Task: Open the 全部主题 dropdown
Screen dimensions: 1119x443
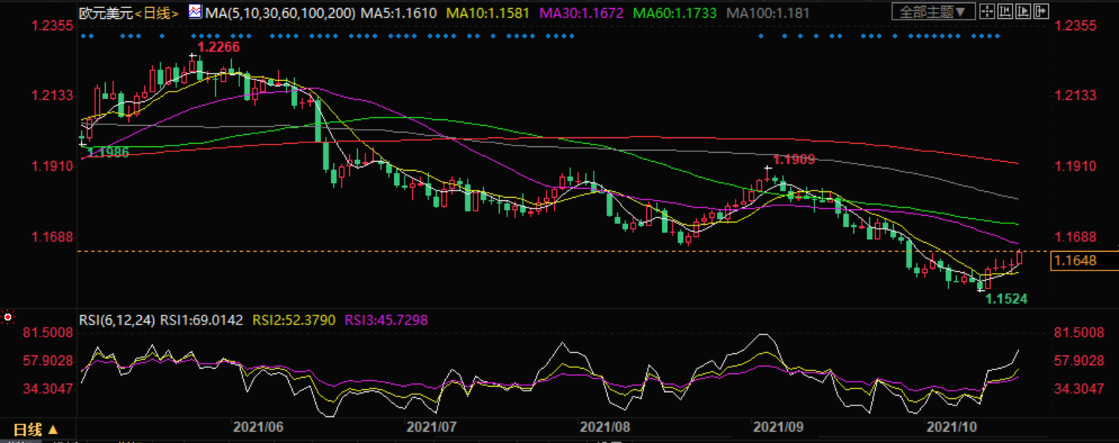Action: coord(934,11)
